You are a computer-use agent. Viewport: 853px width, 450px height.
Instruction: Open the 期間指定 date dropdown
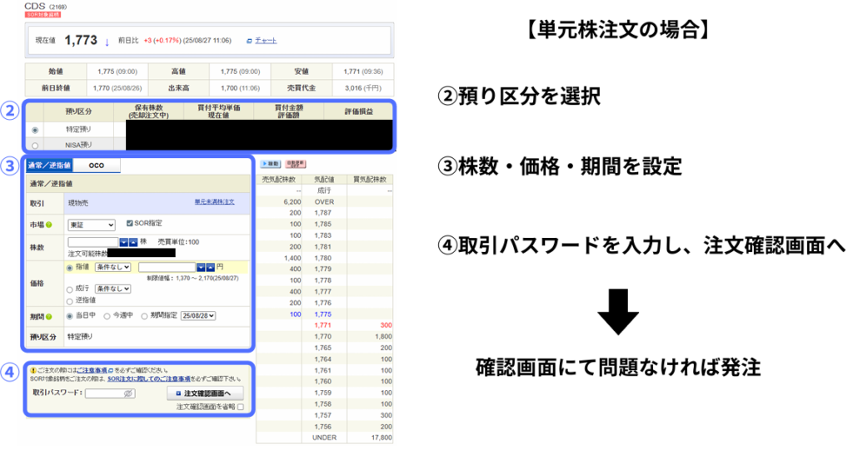point(198,316)
